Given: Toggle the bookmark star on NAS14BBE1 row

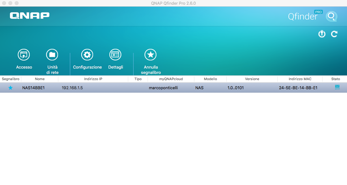Looking at the screenshot, I should [x=10, y=88].
